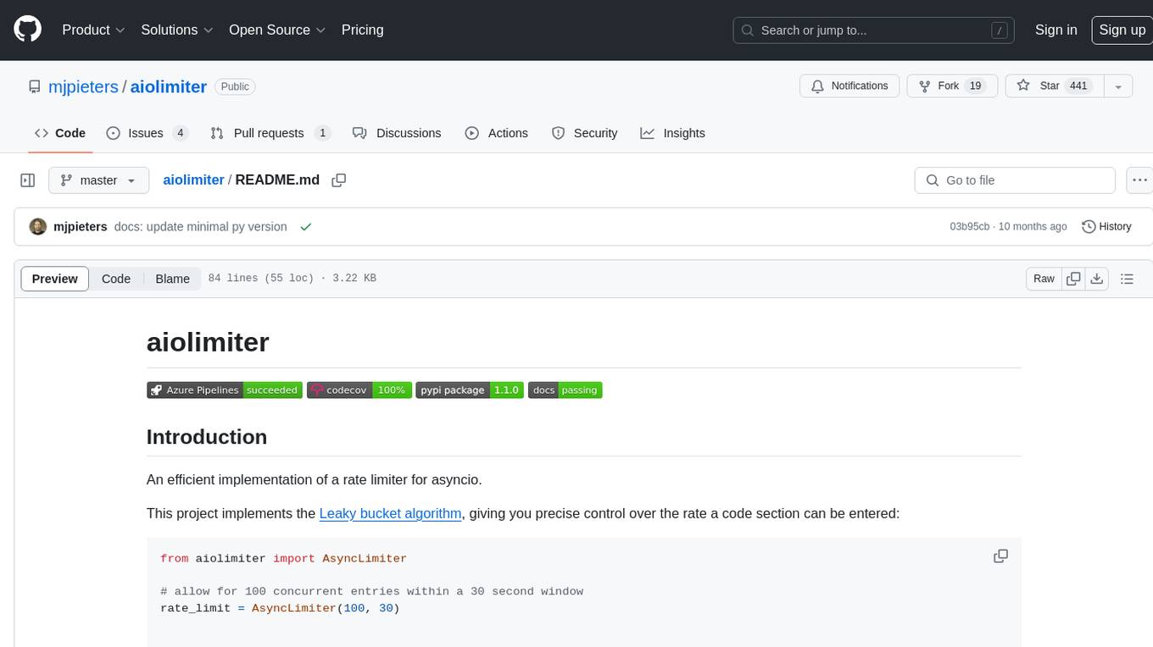Switch to the Pull requests tab
Image resolution: width=1153 pixels, height=647 pixels.
tap(270, 133)
